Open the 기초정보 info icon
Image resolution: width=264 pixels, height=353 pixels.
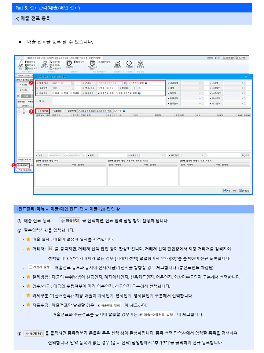pyautogui.click(x=129, y=64)
